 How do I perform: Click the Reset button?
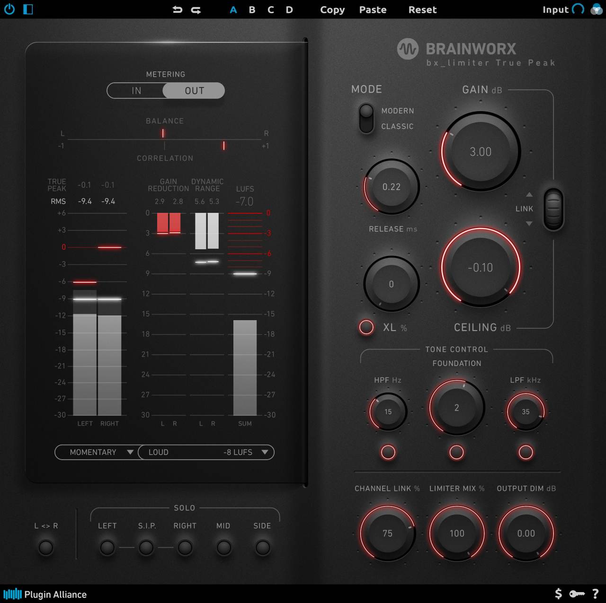(x=422, y=9)
